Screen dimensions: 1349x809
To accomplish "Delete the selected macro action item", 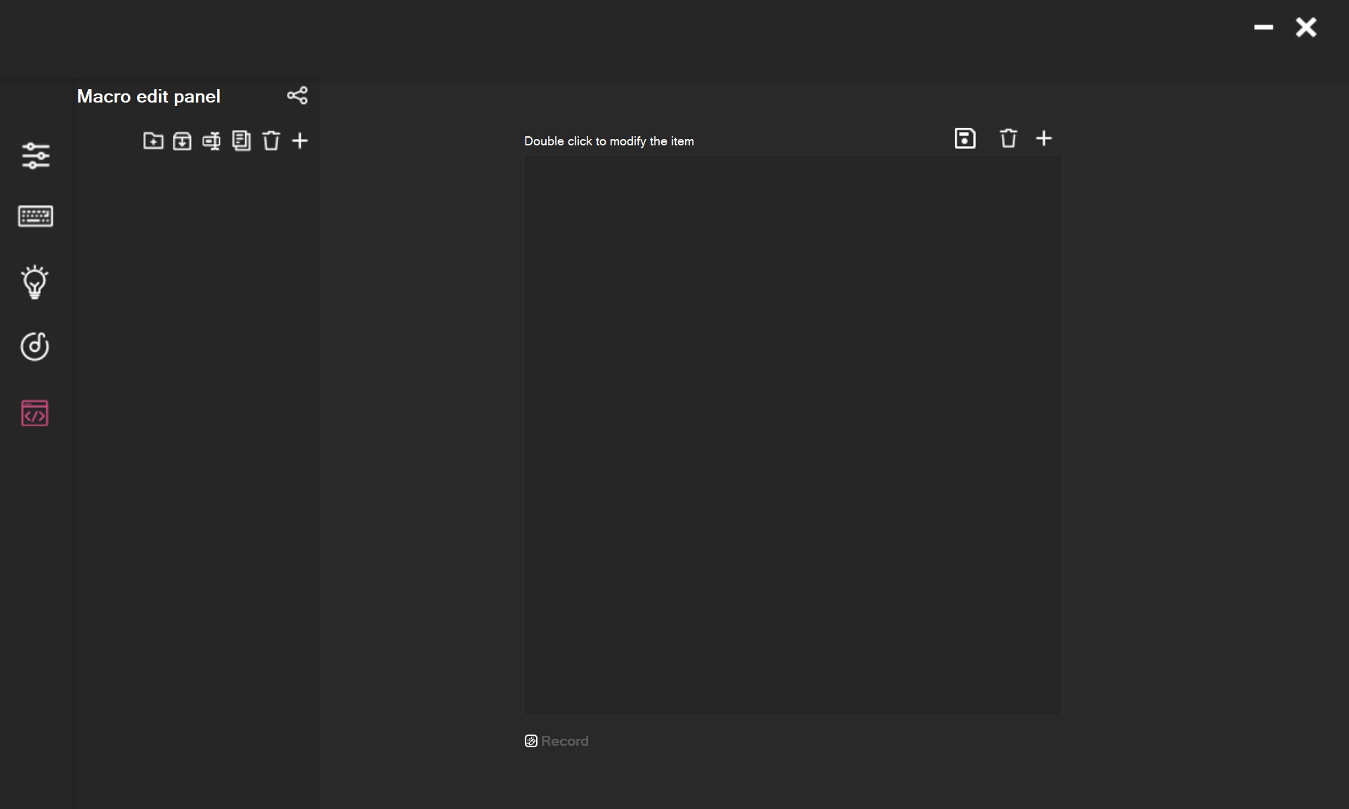I will (x=1008, y=138).
